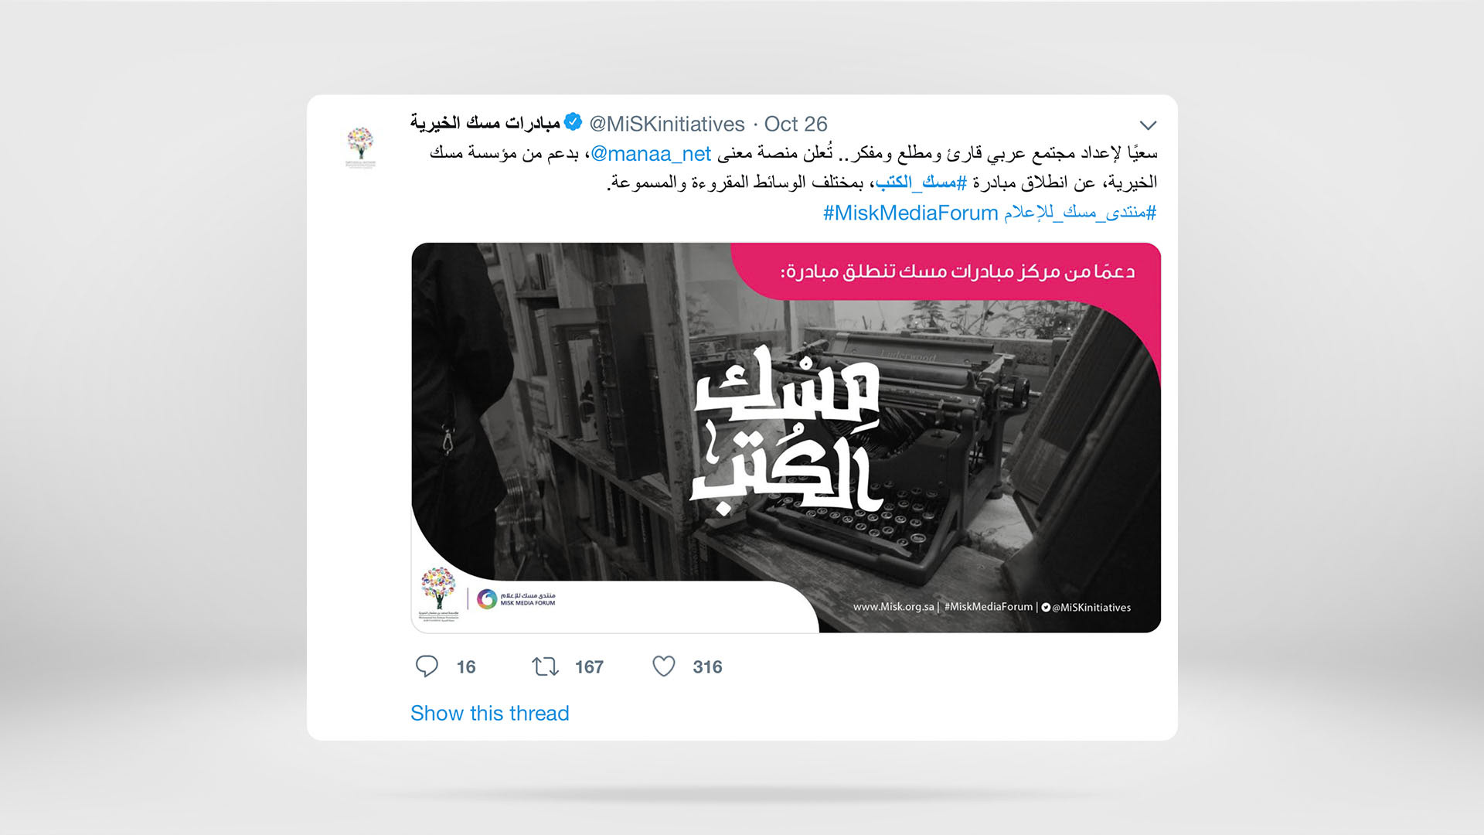Click the reply count 16
The width and height of the screenshot is (1484, 835).
click(x=466, y=667)
